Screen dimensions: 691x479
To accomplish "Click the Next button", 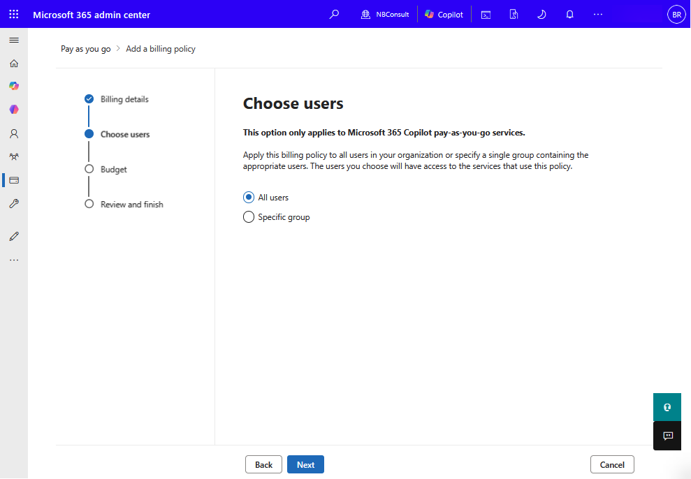I will pyautogui.click(x=305, y=464).
